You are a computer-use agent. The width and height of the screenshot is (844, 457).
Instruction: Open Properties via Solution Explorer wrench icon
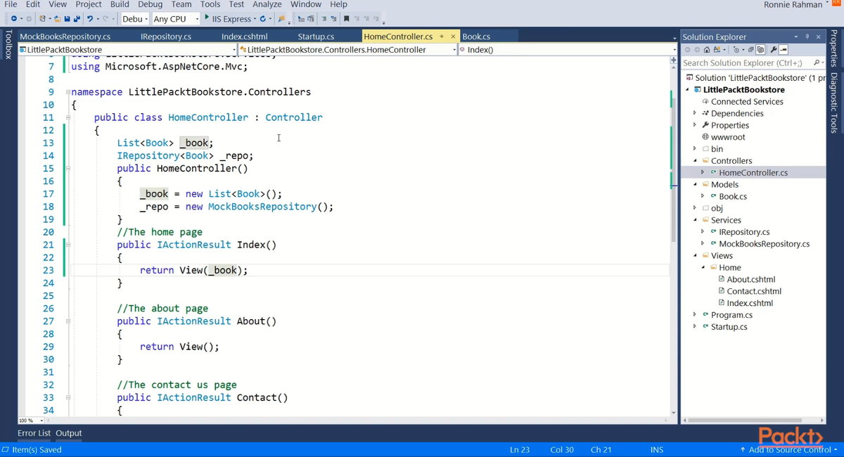coord(774,50)
